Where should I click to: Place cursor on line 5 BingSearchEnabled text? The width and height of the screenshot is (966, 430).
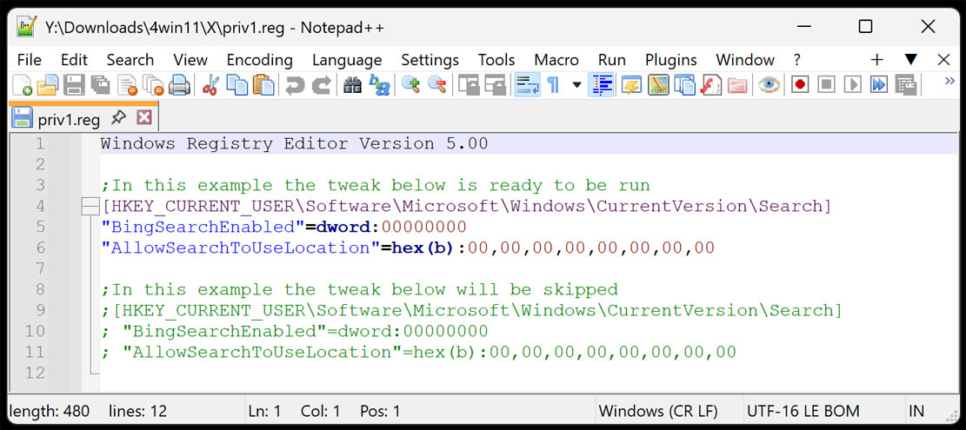point(200,228)
